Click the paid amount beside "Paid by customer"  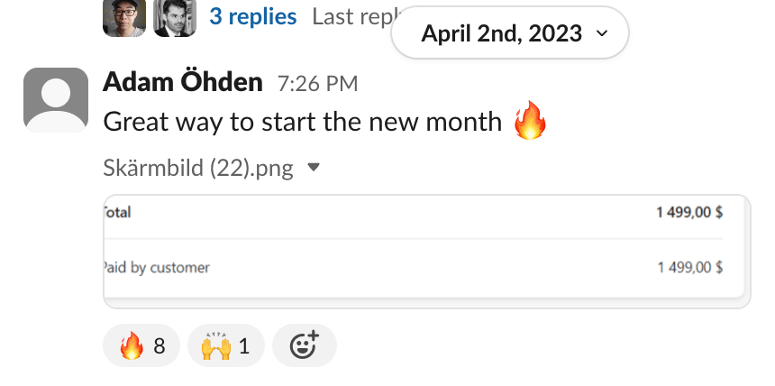pyautogui.click(x=689, y=267)
